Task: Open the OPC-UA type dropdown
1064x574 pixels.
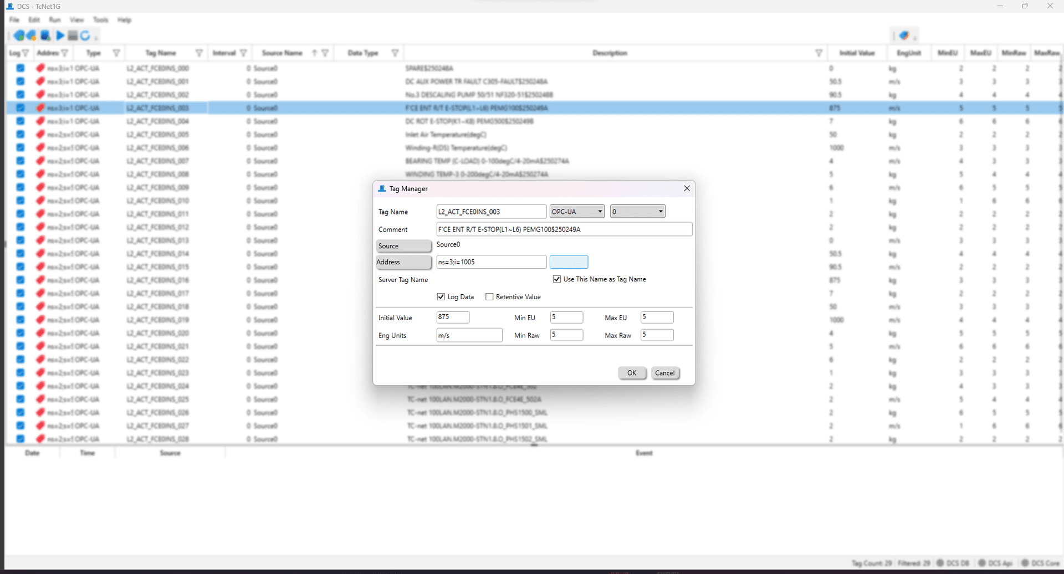Action: click(577, 212)
